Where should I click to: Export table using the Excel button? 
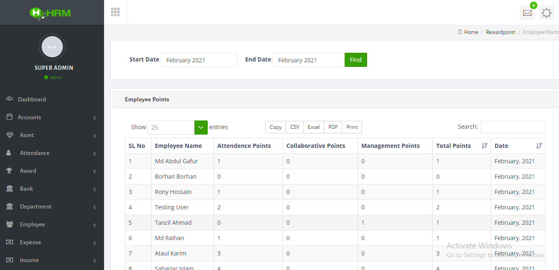pyautogui.click(x=313, y=127)
